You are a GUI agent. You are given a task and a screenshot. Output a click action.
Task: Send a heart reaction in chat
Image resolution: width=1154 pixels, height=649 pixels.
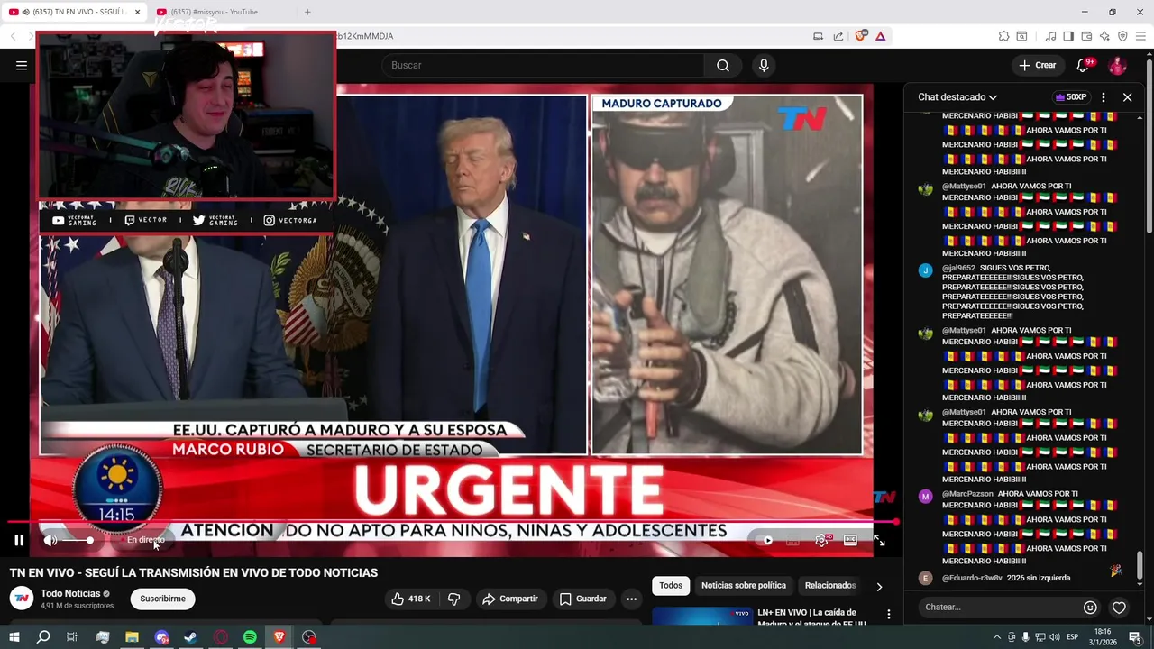[x=1119, y=608]
